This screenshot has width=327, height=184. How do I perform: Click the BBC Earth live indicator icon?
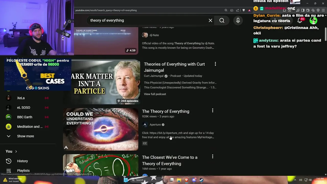coord(46,117)
